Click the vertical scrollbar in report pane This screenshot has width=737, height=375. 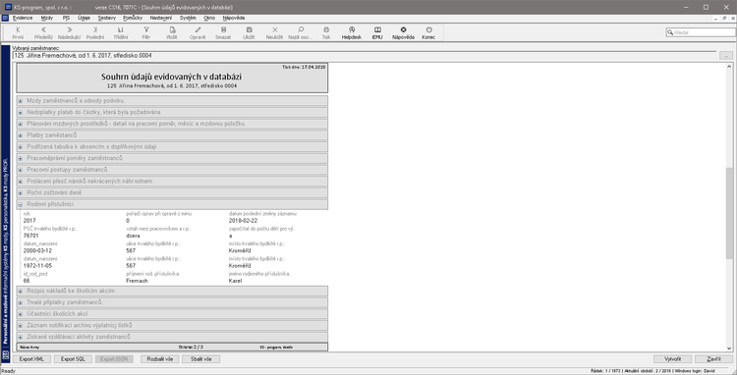(729, 206)
